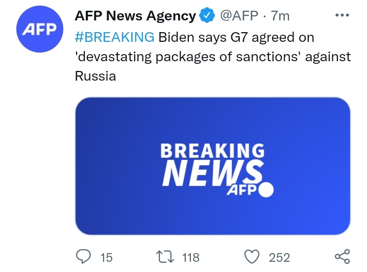Click the like count 252
This screenshot has width=367, height=272.
click(x=279, y=257)
